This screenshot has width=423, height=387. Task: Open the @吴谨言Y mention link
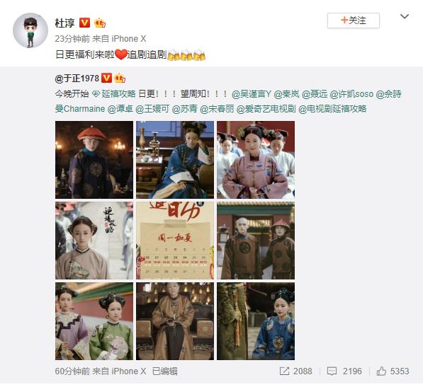(x=252, y=93)
